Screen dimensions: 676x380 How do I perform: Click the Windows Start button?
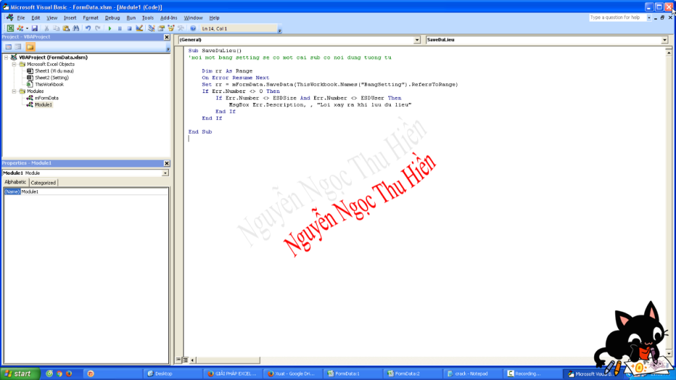[x=18, y=373]
